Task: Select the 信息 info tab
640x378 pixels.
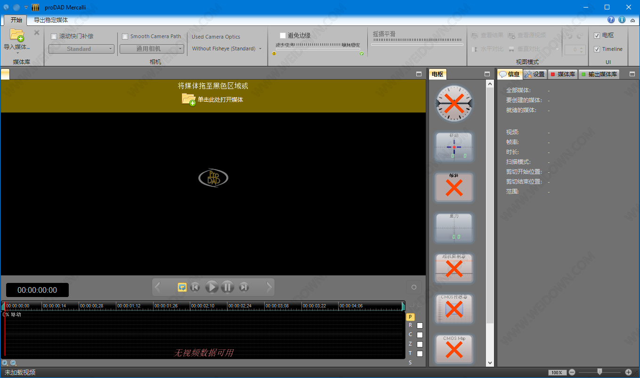Action: [x=510, y=74]
